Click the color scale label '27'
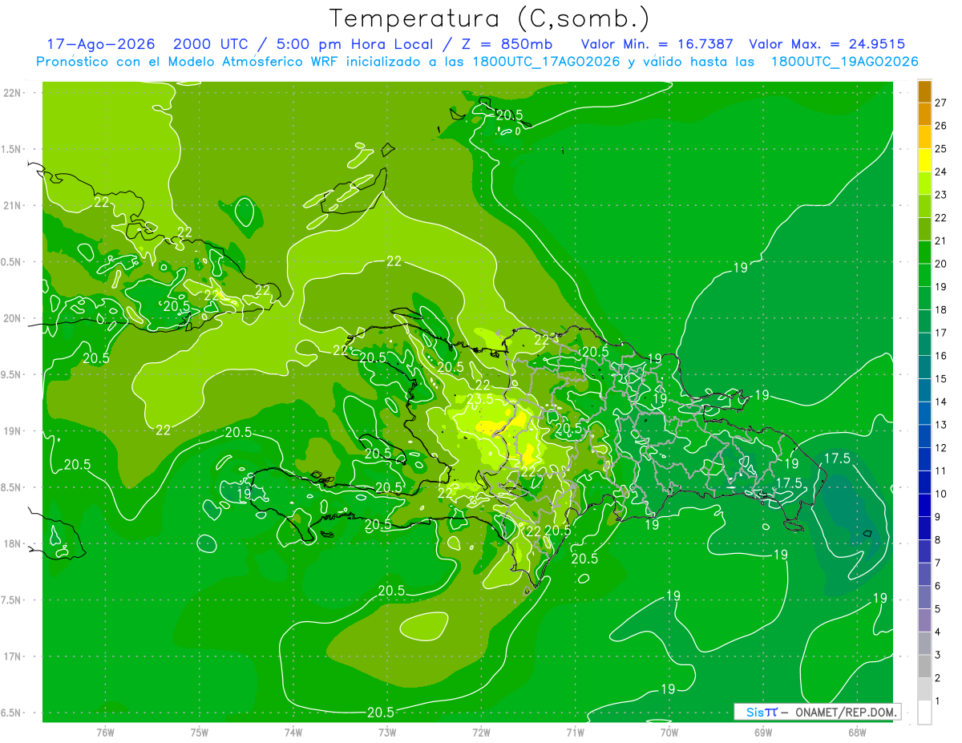Viewport: 962px width, 743px height. 941,103
